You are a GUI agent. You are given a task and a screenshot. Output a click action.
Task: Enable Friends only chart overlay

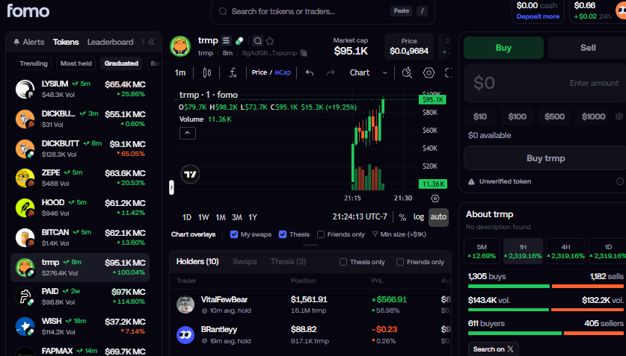(321, 234)
